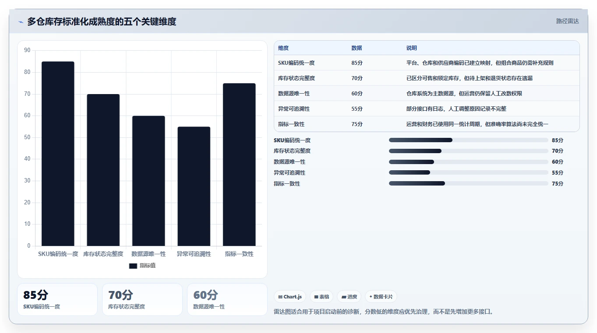The height and width of the screenshot is (333, 597).
Task: Click the 75分 value in the table
Action: (x=357, y=124)
